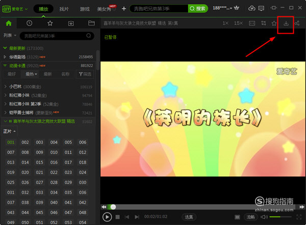Viewport: 306px width, 225px height.
Task: Open the 188 account dropdown
Action: [222, 8]
